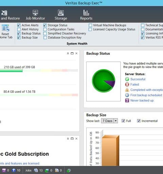
Task: Open the Failed server status link
Action: tap(134, 85)
